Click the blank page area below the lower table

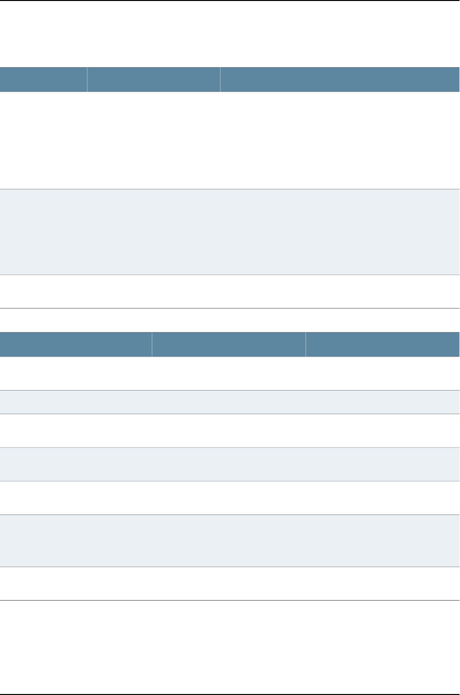point(230,644)
